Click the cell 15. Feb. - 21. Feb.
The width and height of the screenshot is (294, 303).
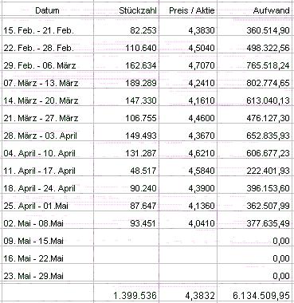pyautogui.click(x=48, y=30)
